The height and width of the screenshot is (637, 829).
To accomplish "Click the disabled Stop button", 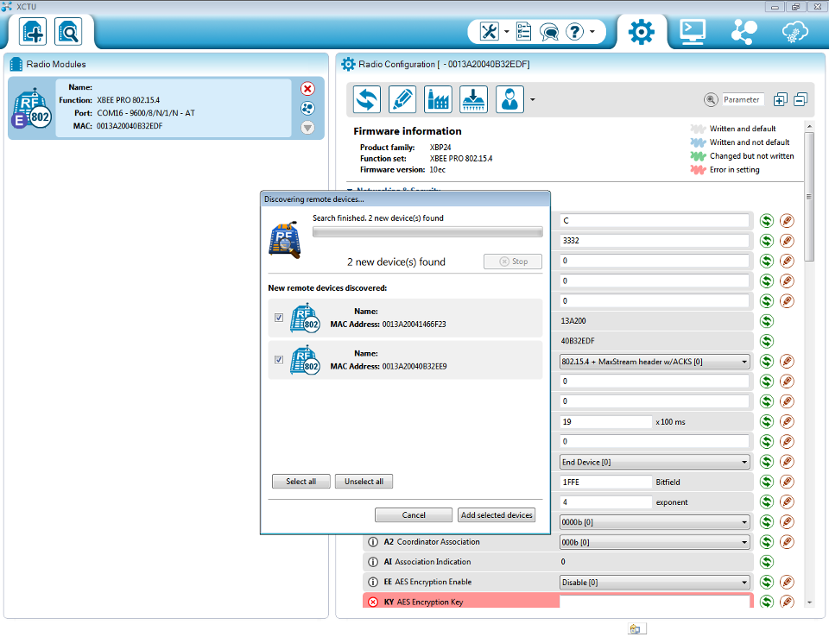I will click(513, 262).
